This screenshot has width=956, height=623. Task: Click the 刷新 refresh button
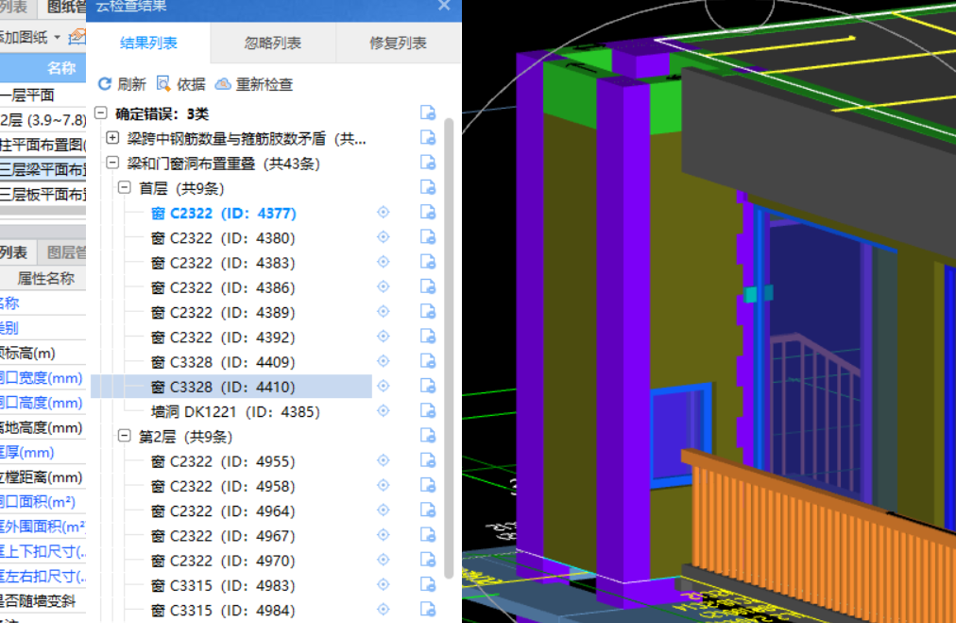[122, 84]
